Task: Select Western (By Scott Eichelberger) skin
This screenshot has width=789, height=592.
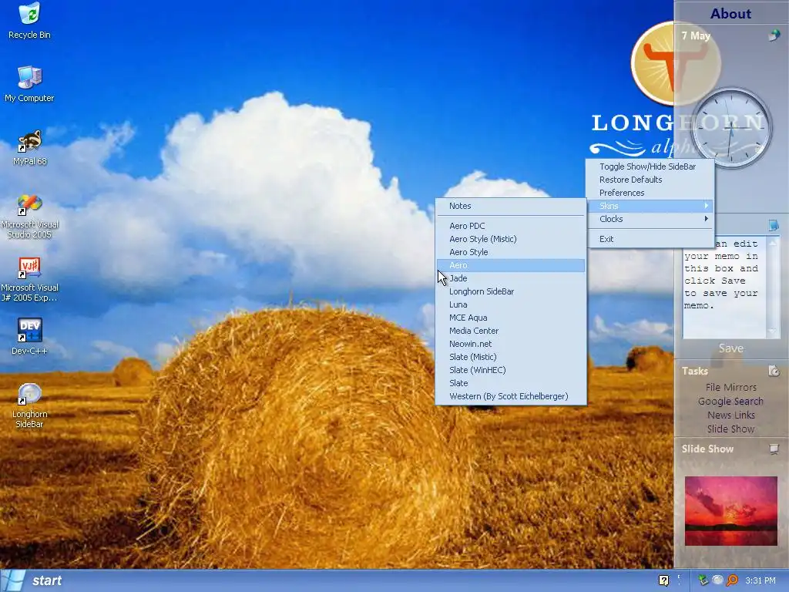Action: [x=511, y=395]
